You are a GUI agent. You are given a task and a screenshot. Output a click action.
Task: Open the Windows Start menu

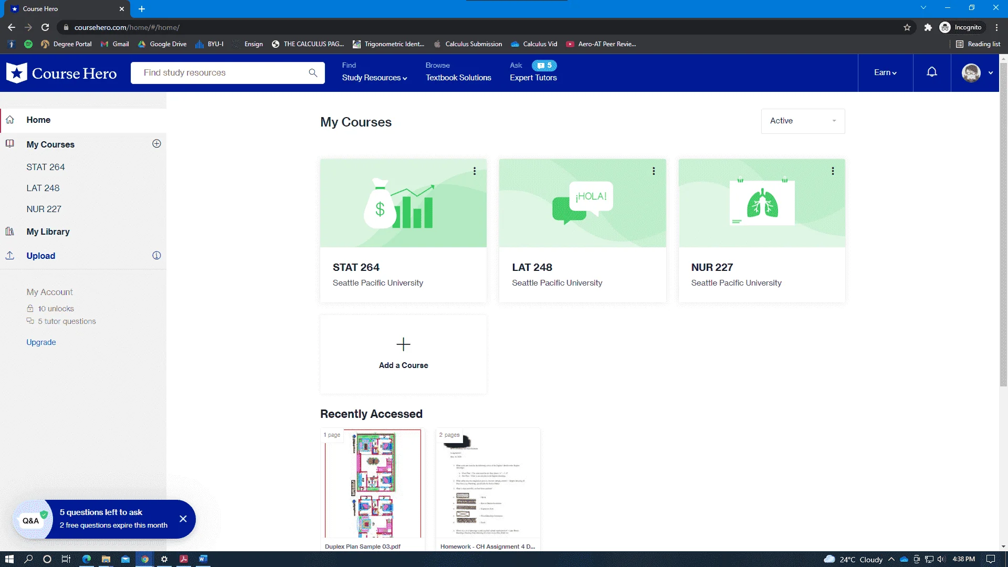(x=9, y=559)
